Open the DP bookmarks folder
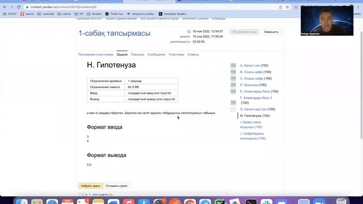Image resolution: width=363 pixels, height=204 pixels. point(79,14)
